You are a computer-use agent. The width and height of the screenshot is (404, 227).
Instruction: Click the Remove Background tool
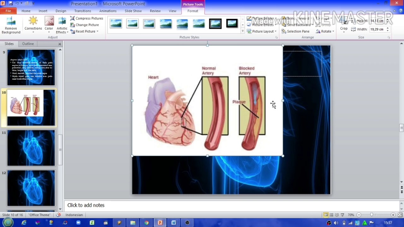coord(11,25)
